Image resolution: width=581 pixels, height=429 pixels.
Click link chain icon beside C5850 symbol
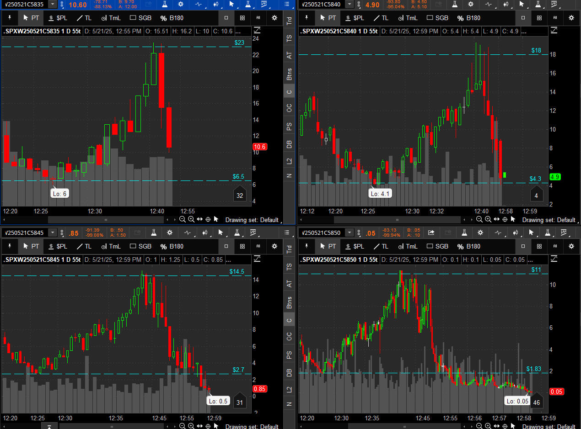(359, 233)
